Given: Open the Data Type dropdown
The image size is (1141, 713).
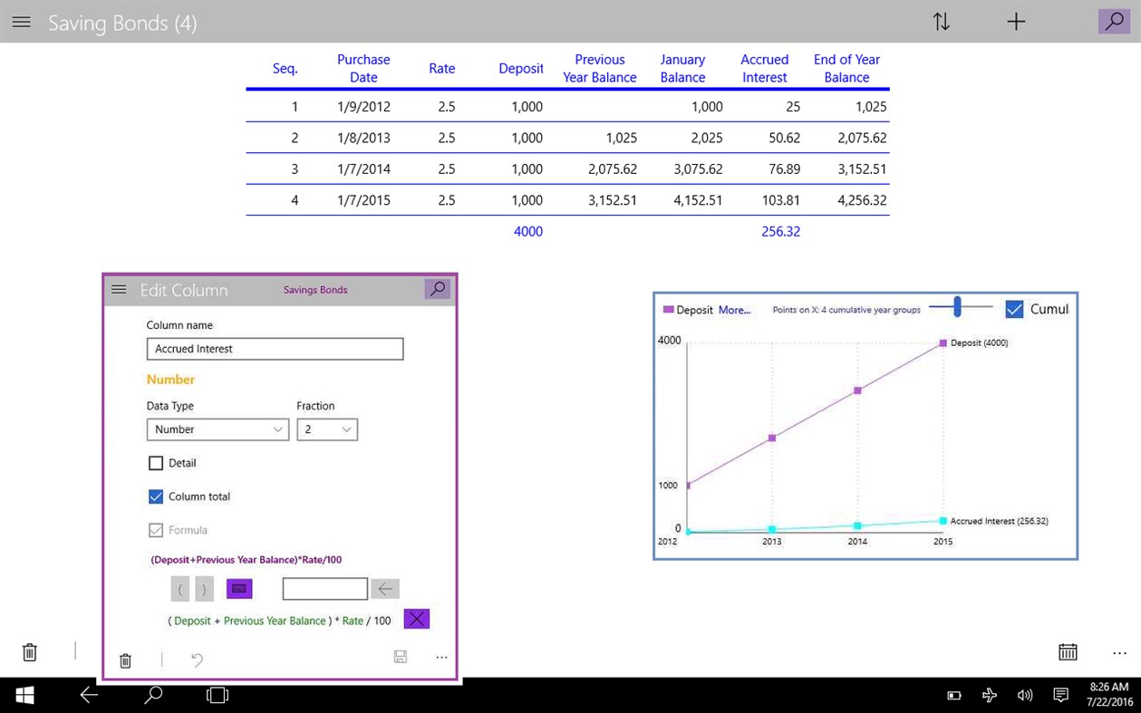Looking at the screenshot, I should coord(218,429).
